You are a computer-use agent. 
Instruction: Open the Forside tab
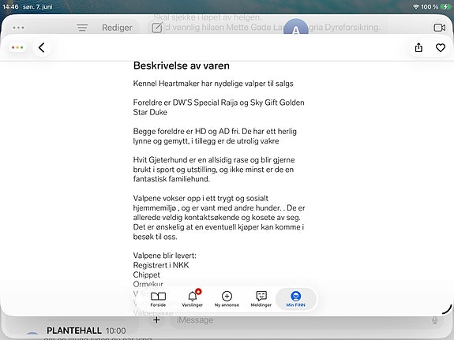click(x=158, y=299)
